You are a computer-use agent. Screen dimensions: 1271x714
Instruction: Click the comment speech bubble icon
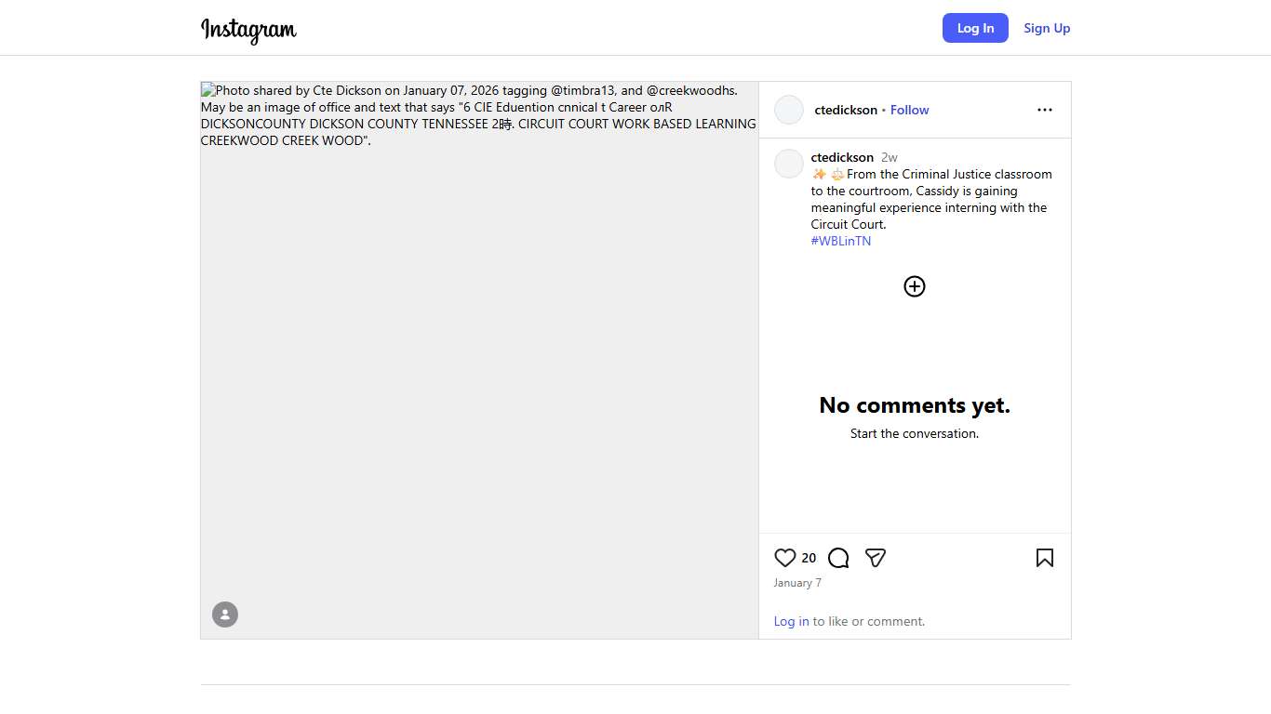838,558
